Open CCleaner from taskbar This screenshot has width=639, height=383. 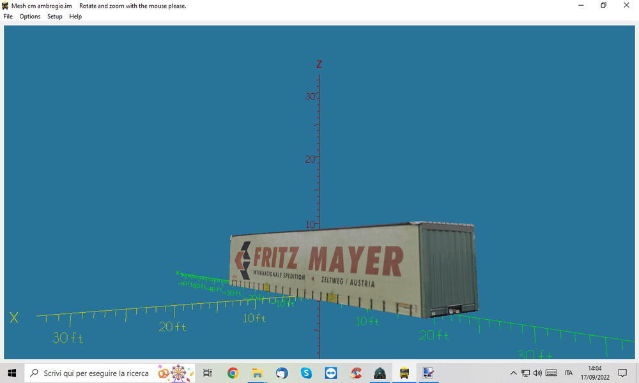(x=355, y=373)
